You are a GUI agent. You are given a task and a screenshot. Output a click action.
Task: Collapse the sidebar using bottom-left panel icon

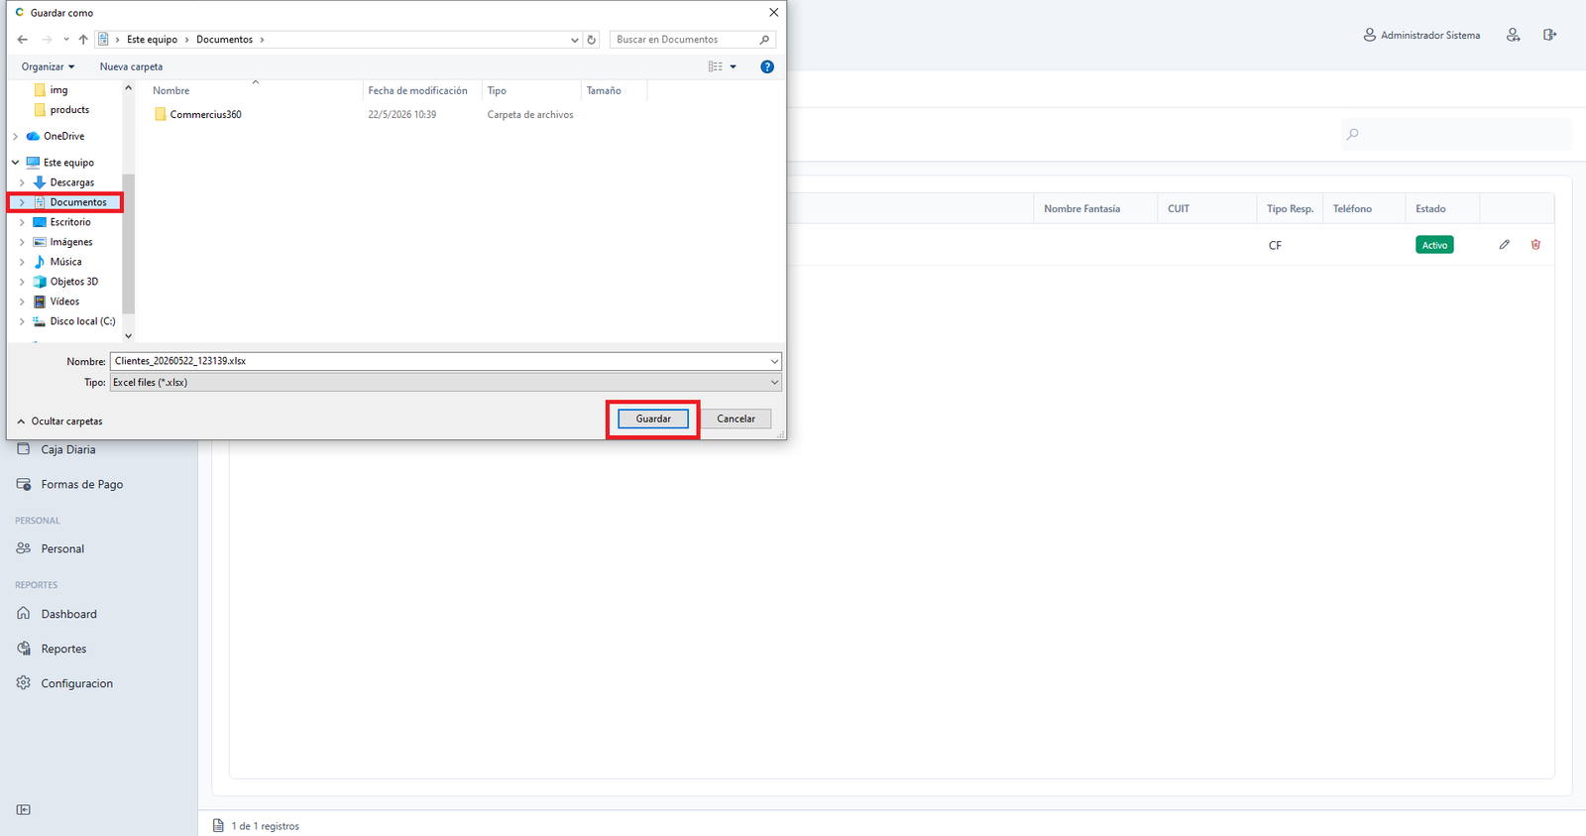point(24,809)
